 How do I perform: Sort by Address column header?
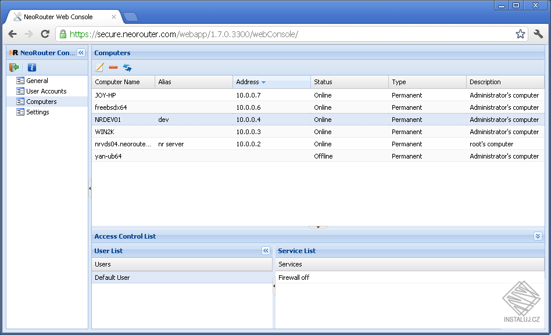(x=271, y=82)
